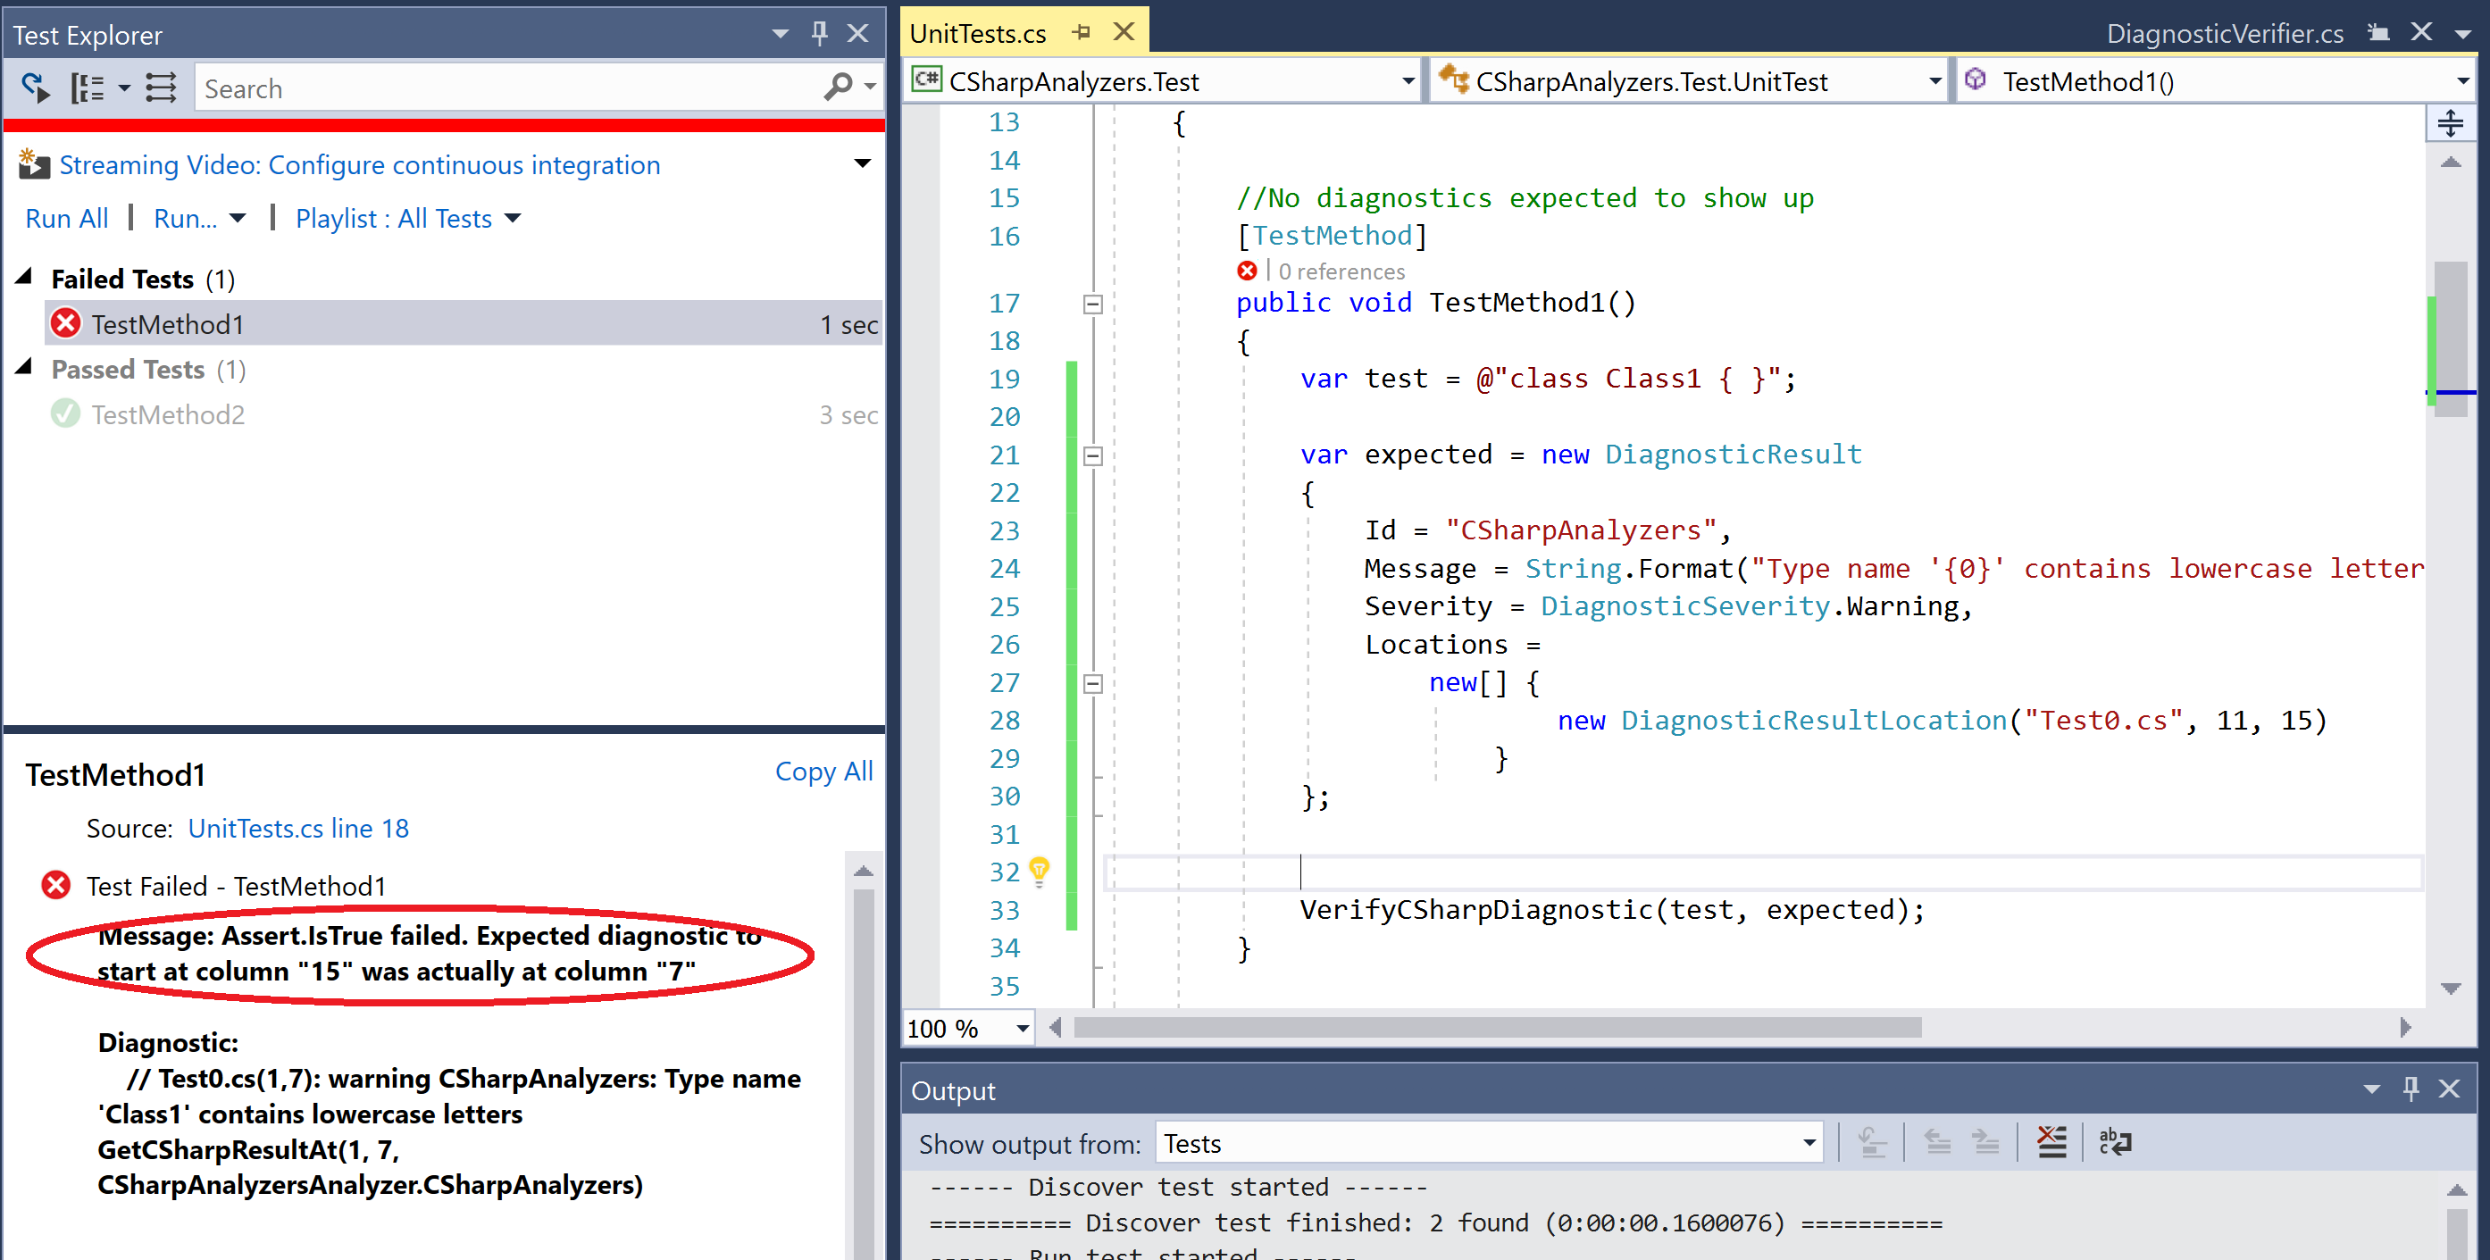2490x1260 pixels.
Task: Click the editor vertical scroll down arrow
Action: tap(2451, 988)
